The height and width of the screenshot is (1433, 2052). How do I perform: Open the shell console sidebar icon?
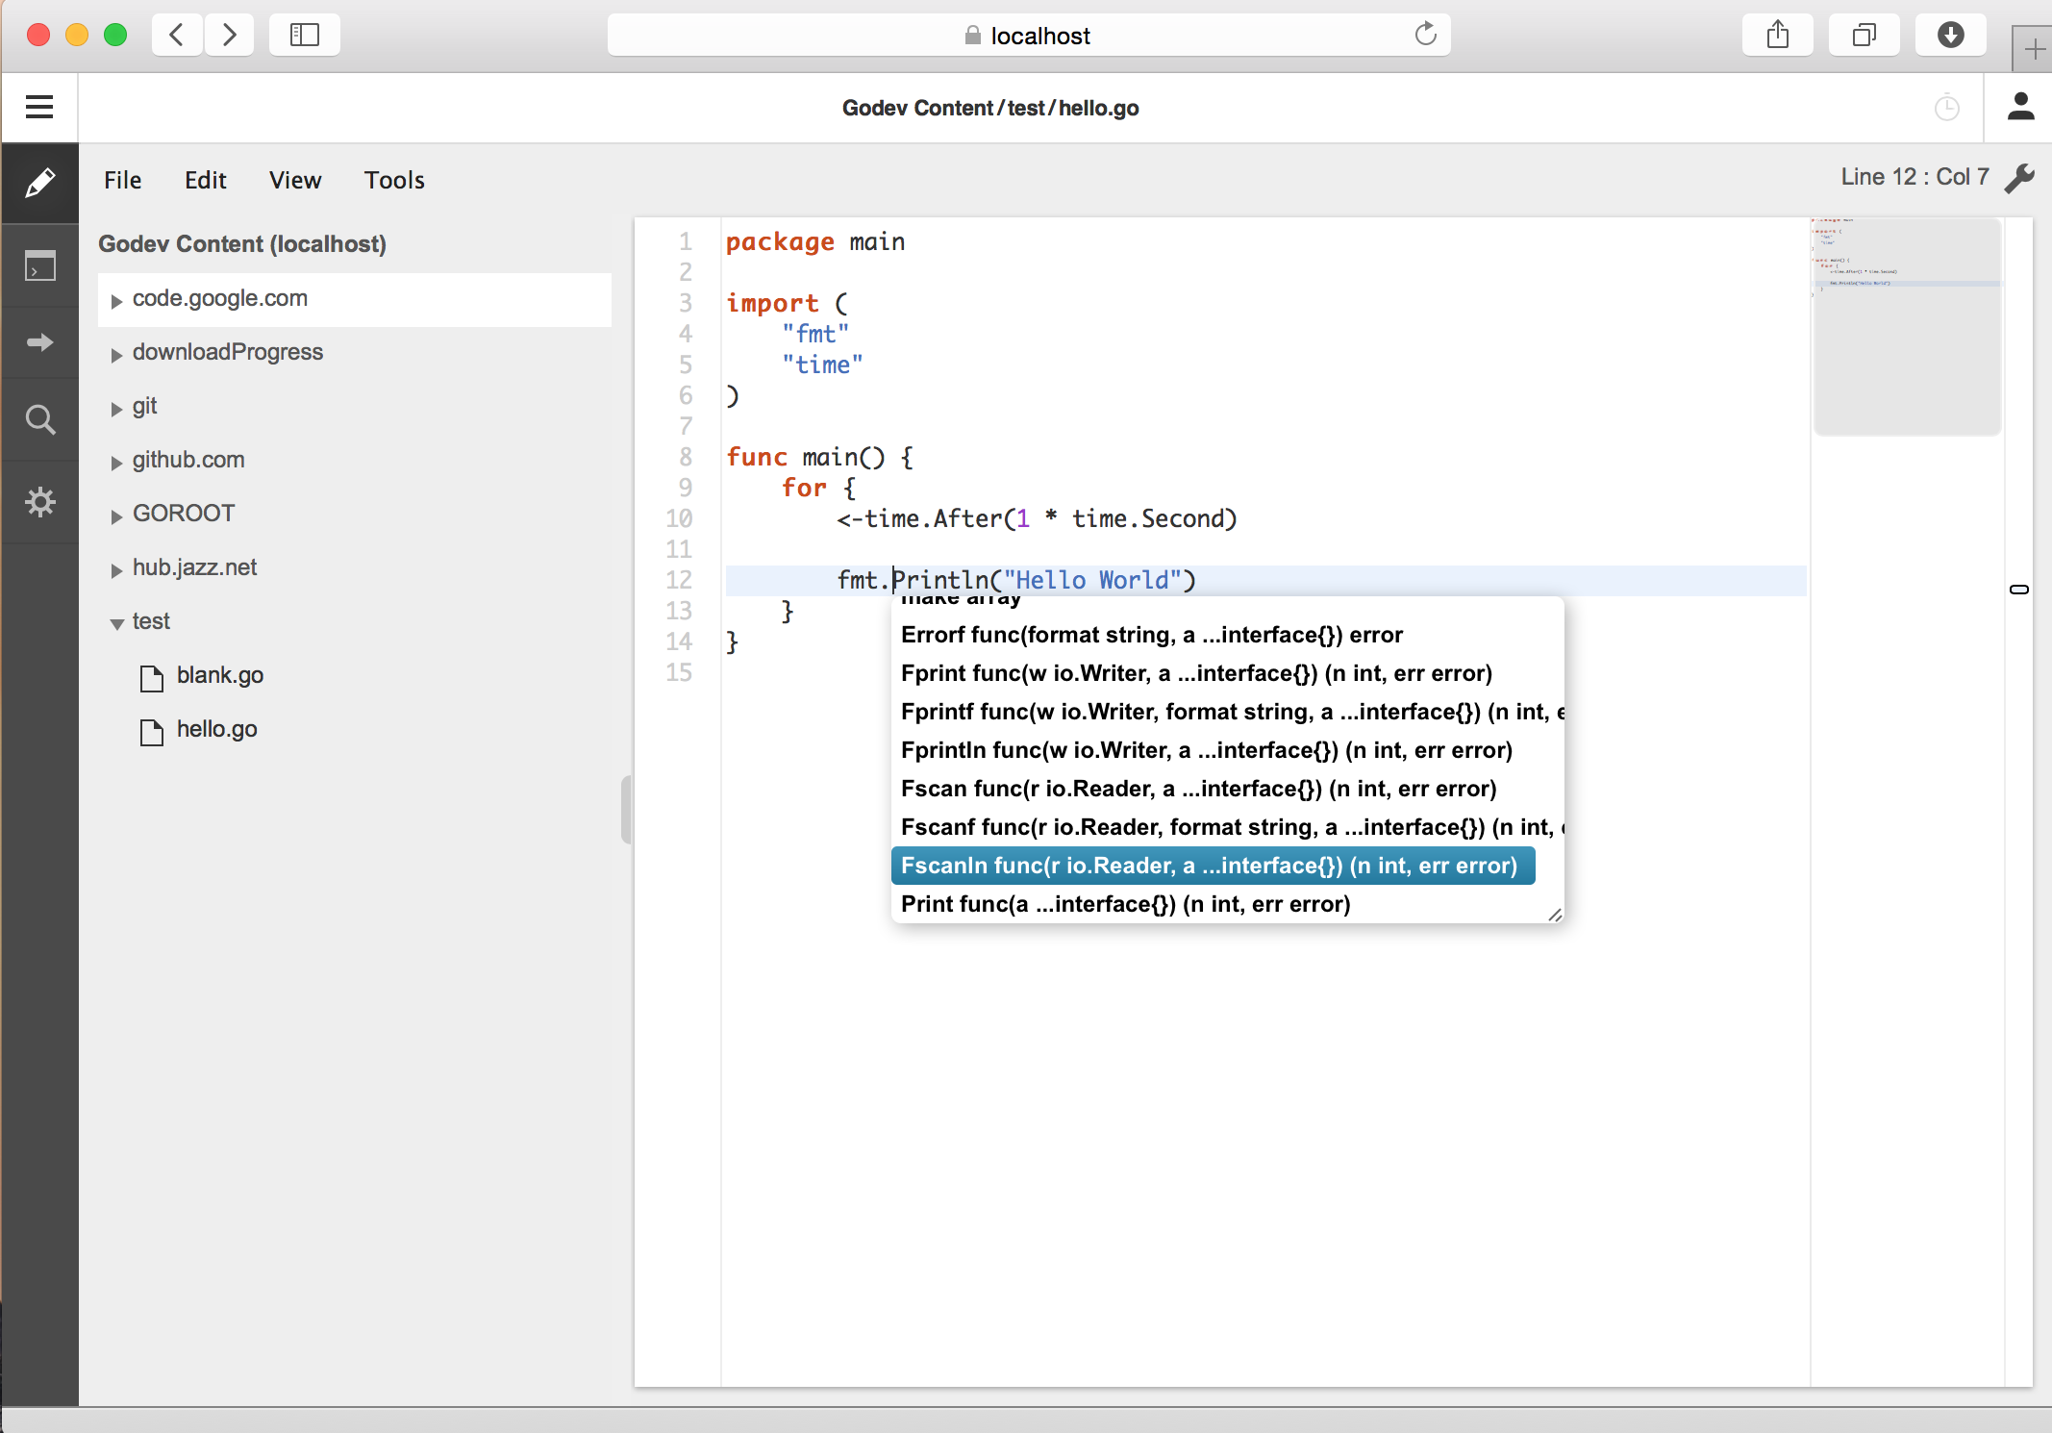pyautogui.click(x=39, y=265)
